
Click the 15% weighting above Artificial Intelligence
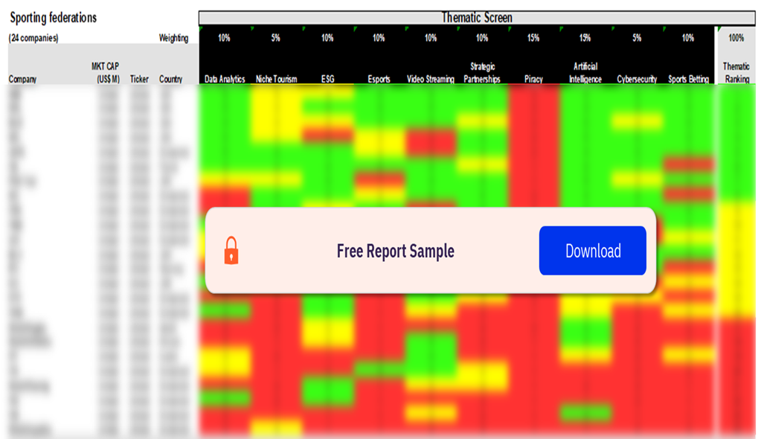tap(585, 38)
